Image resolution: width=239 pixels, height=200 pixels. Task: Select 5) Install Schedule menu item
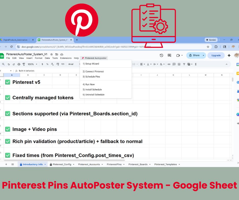(106, 90)
